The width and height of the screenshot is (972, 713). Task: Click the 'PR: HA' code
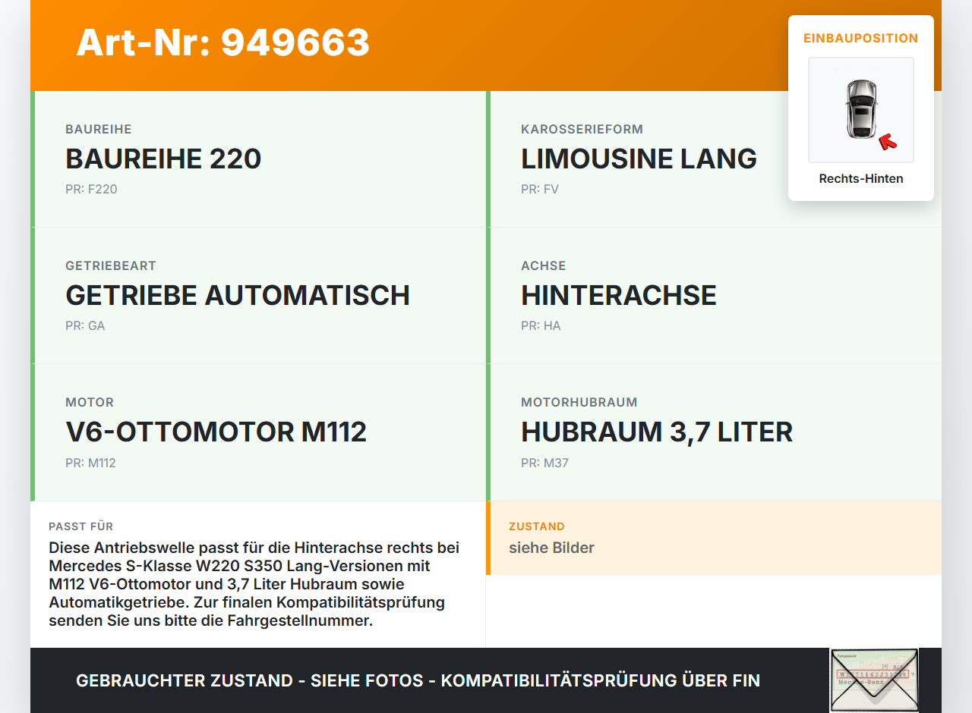pyautogui.click(x=541, y=326)
